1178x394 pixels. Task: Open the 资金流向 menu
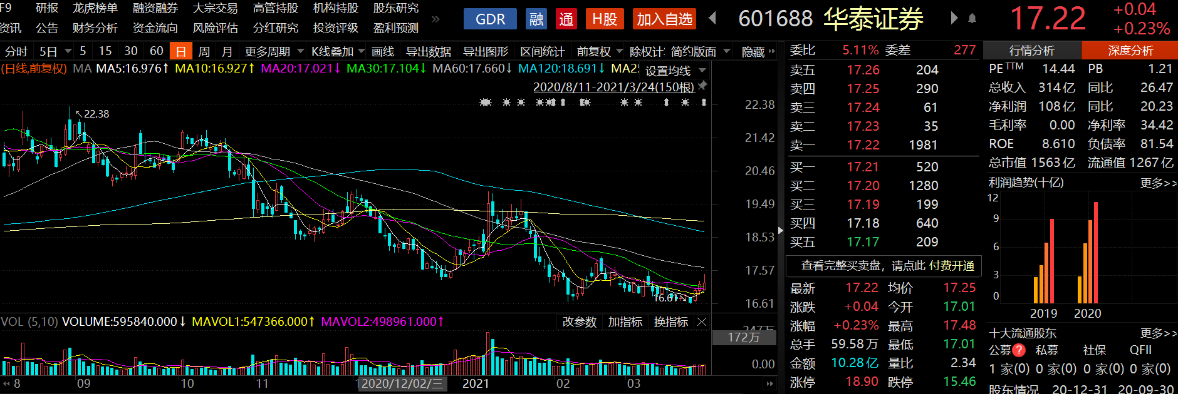tap(155, 28)
